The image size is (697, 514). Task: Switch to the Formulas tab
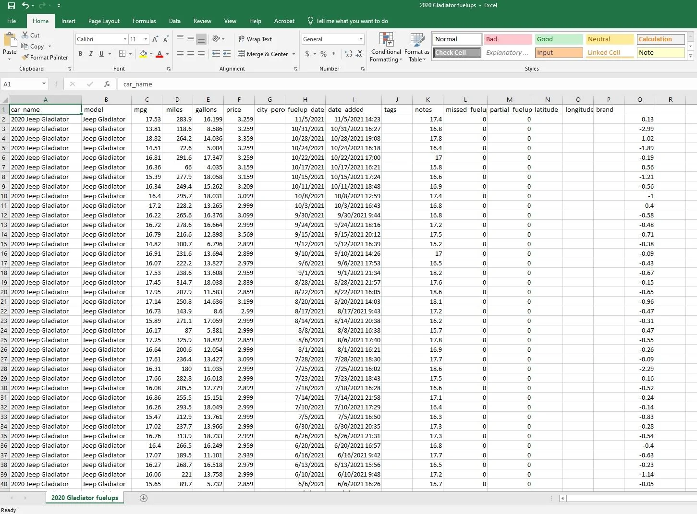click(144, 21)
